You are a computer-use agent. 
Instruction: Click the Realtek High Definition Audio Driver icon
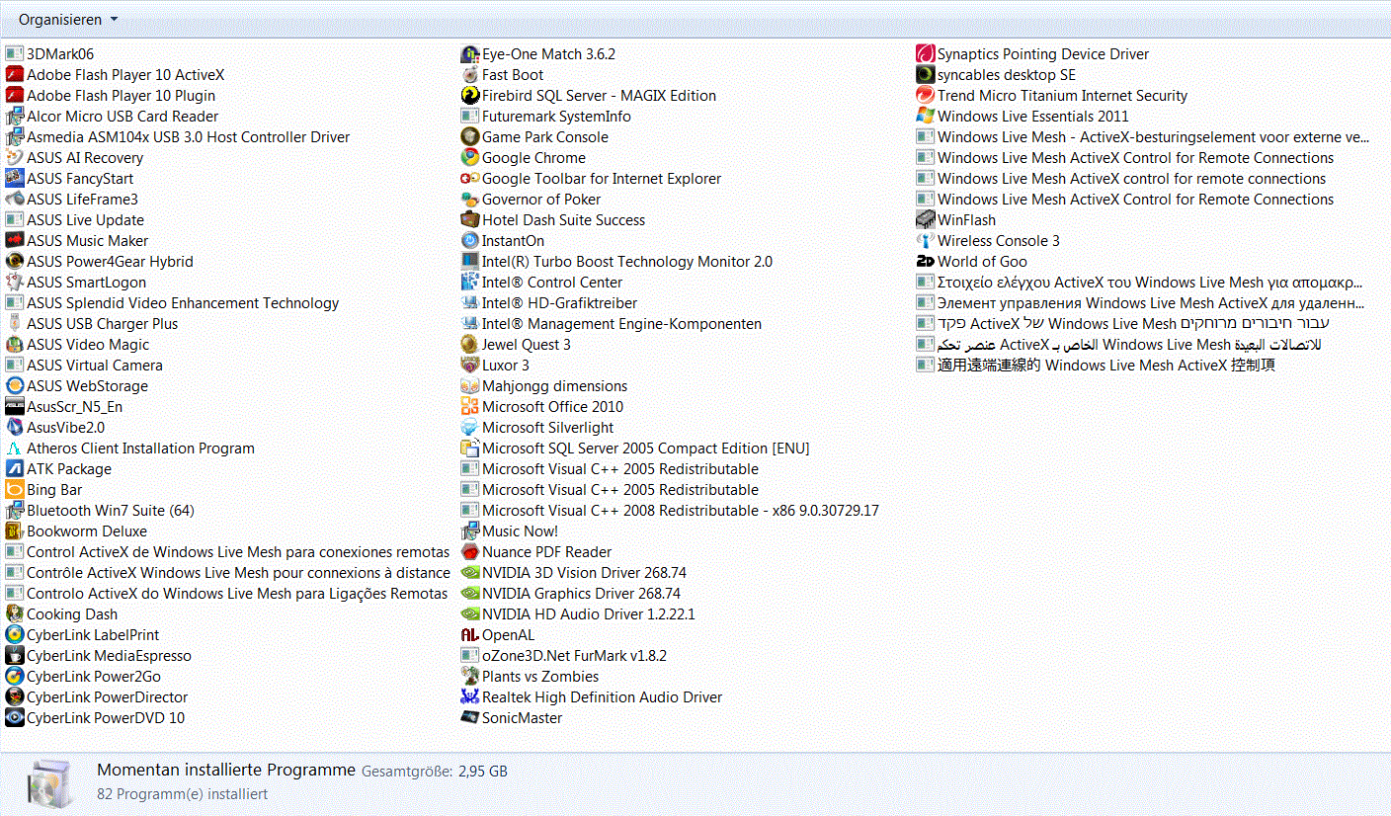pyautogui.click(x=470, y=697)
